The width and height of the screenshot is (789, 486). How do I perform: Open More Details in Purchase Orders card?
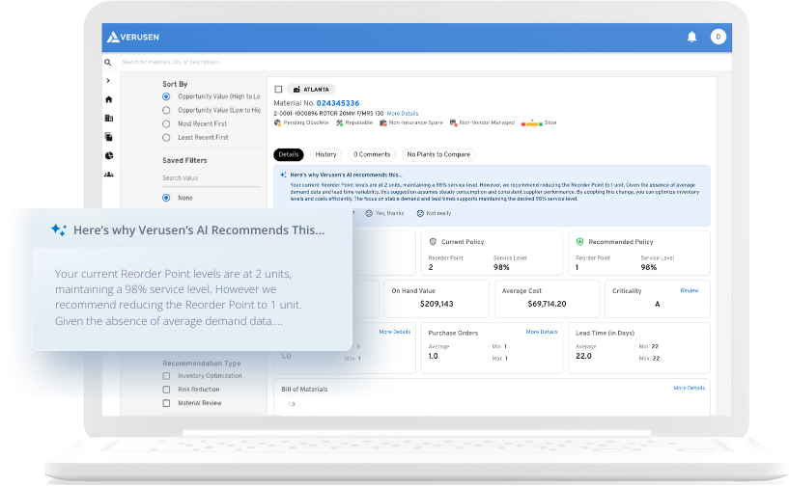[x=542, y=333]
